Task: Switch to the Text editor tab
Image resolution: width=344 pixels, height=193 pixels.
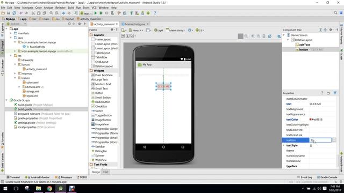Action: [x=105, y=172]
